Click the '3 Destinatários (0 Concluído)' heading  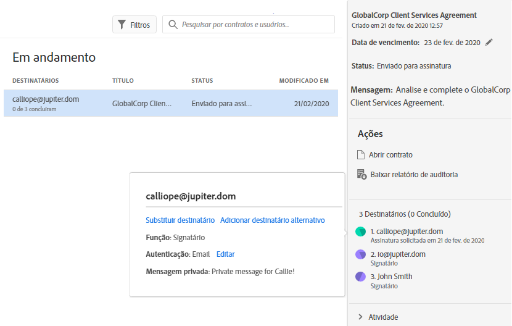coord(405,214)
